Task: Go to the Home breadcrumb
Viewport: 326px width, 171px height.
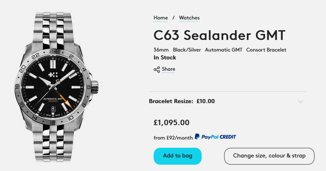Action: coord(161,18)
